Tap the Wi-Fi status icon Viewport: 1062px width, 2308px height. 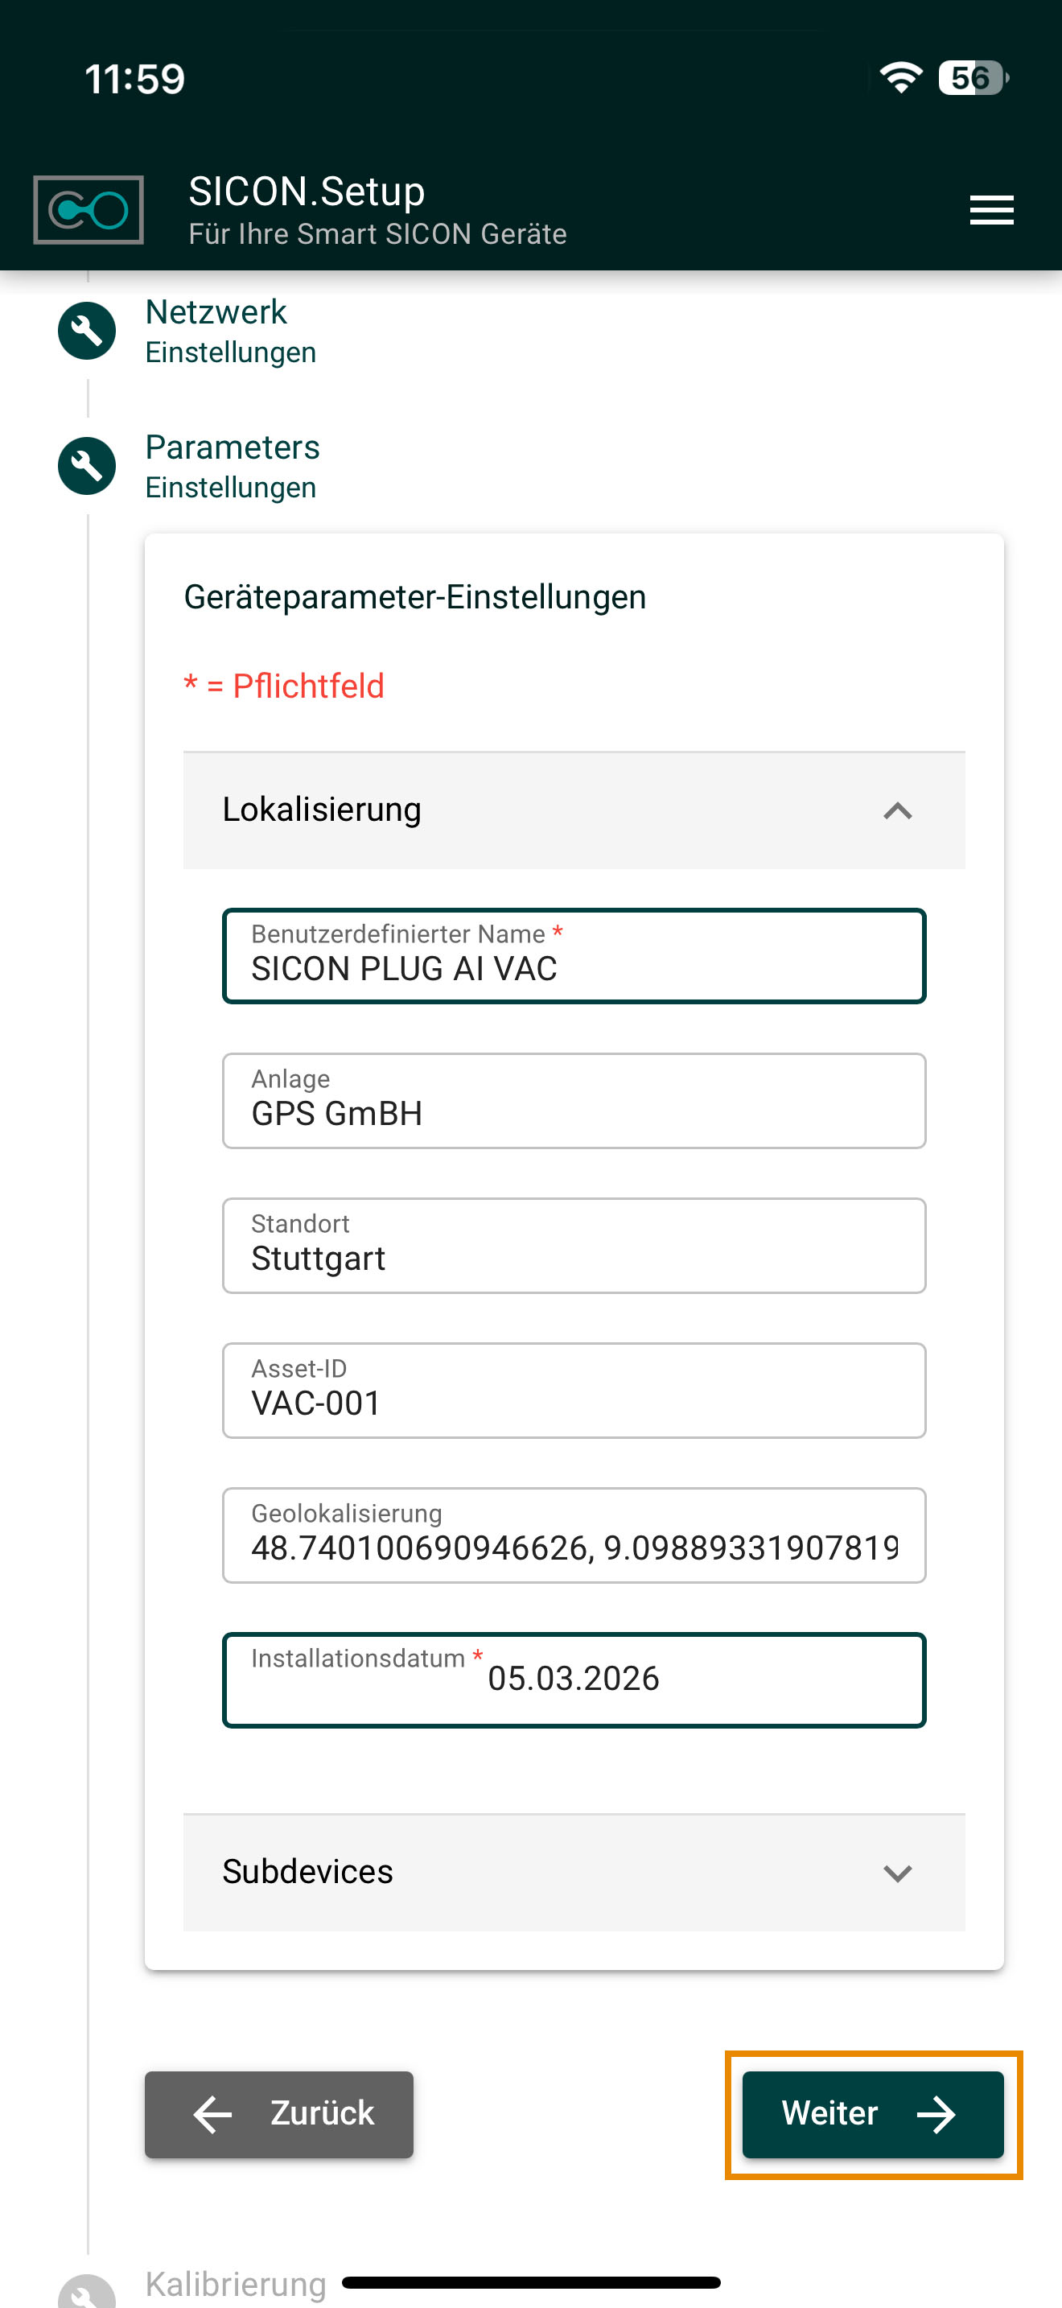(901, 78)
